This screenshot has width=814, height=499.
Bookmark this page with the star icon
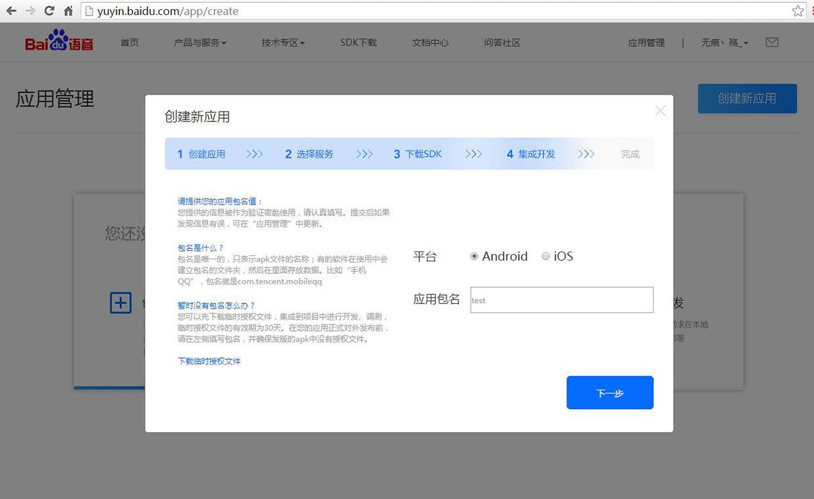[798, 11]
